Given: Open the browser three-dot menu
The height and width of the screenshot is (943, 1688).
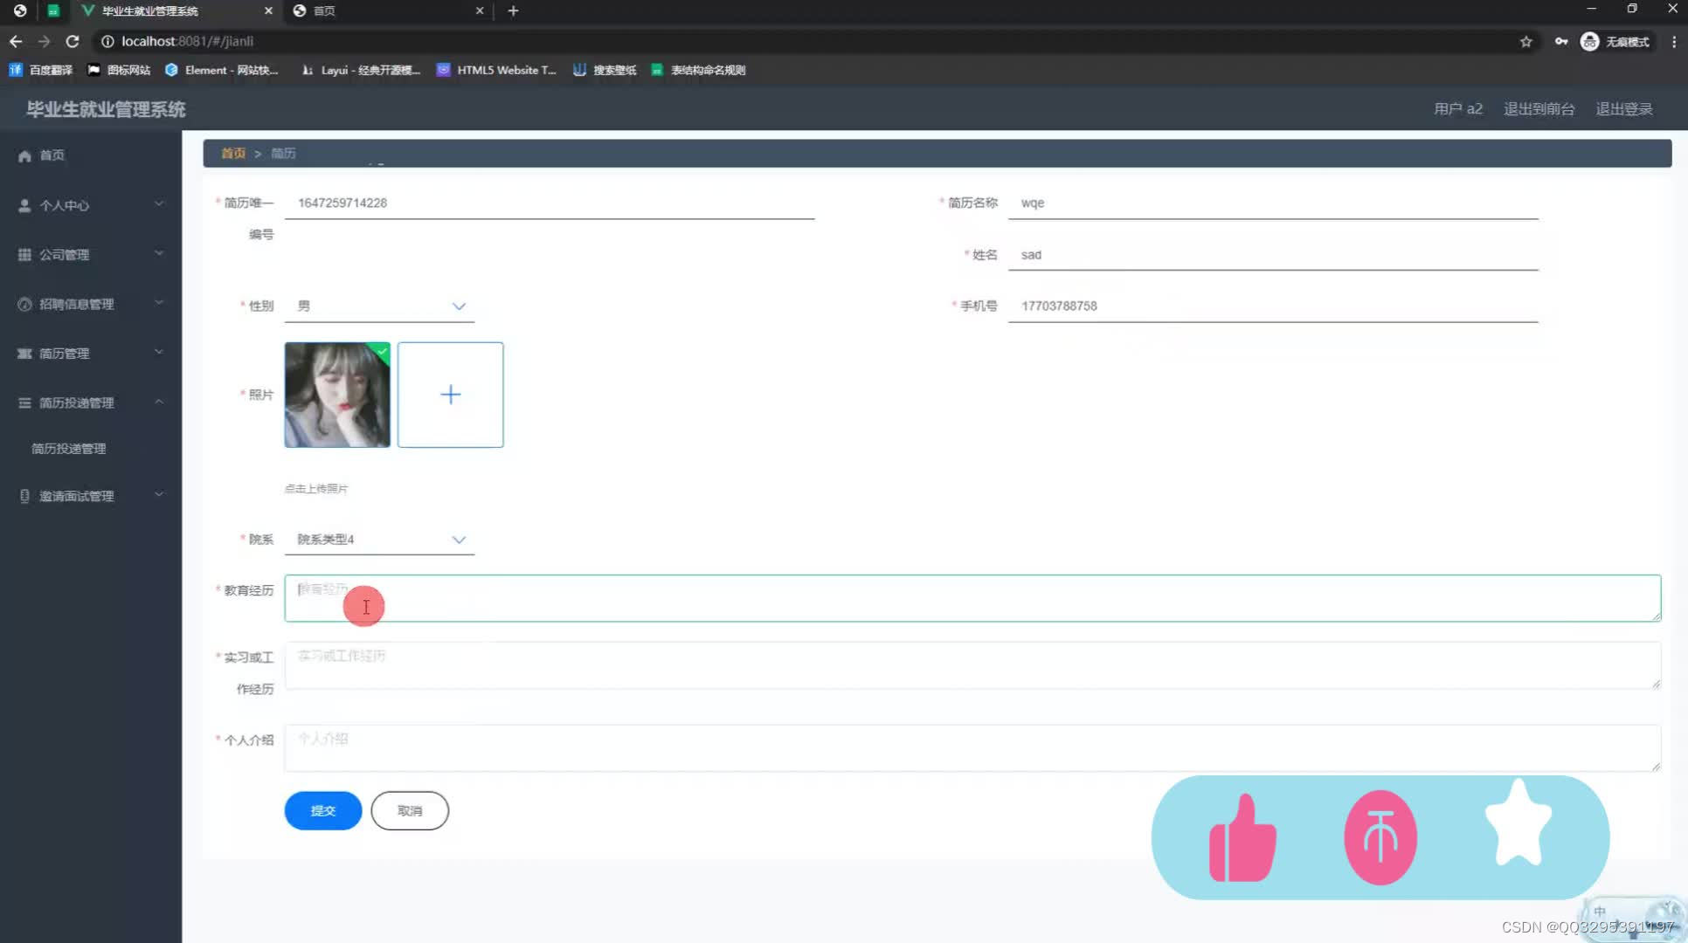Looking at the screenshot, I should point(1673,41).
